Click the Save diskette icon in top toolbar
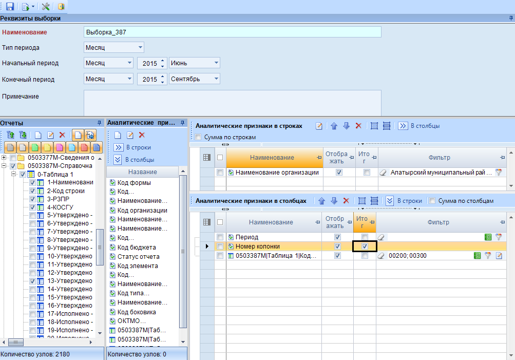 10,6
